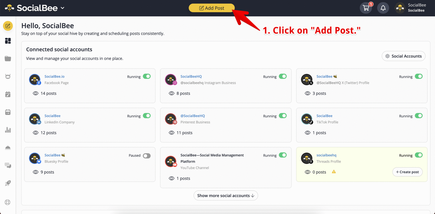Click the eye icon next to 12 posts
This screenshot has height=214, width=435.
[x=36, y=133]
